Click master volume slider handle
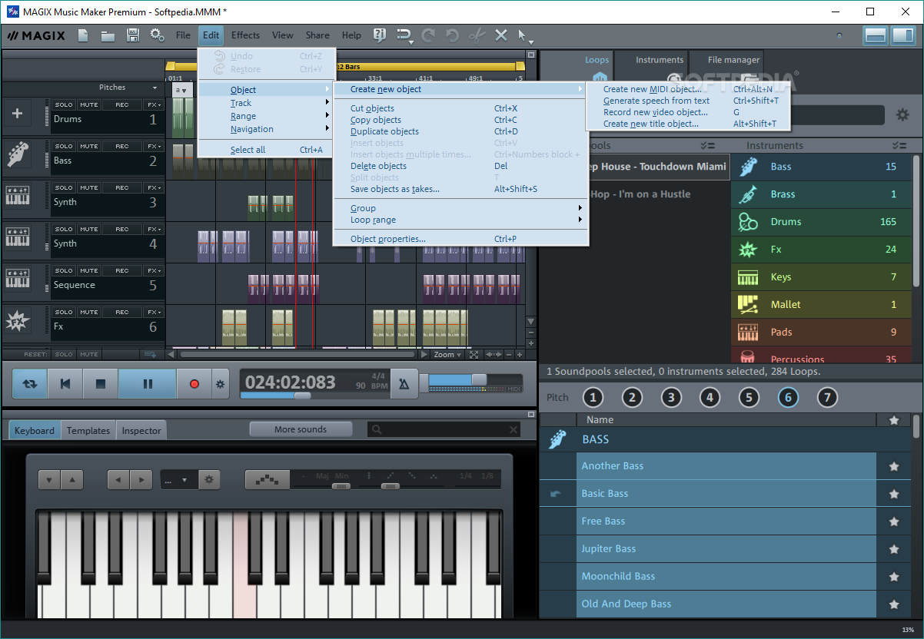 [x=479, y=379]
